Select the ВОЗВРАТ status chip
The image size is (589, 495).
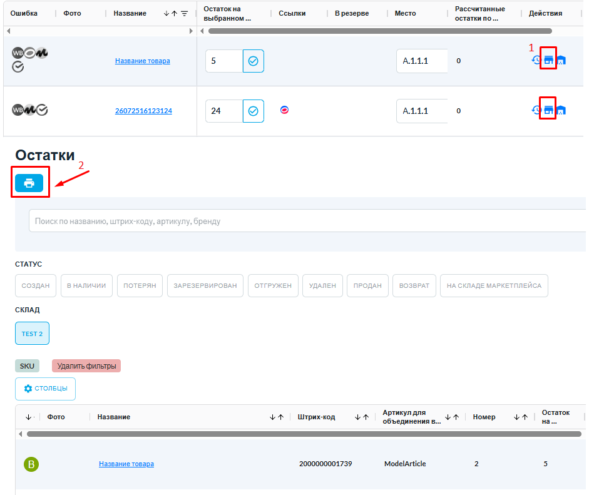[x=414, y=285]
